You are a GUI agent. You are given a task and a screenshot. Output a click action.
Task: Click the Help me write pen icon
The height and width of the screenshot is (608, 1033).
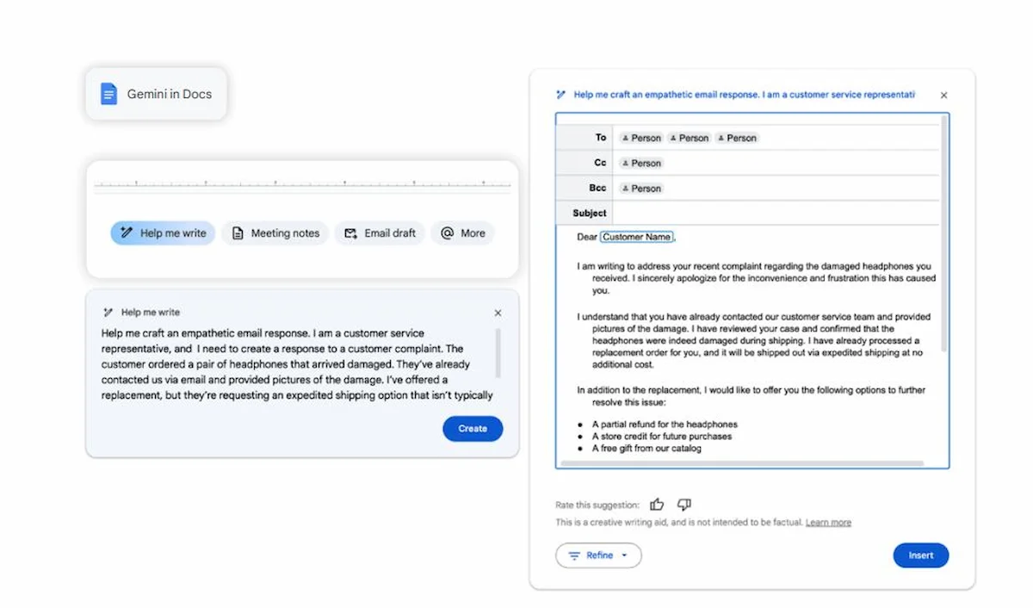tap(127, 233)
